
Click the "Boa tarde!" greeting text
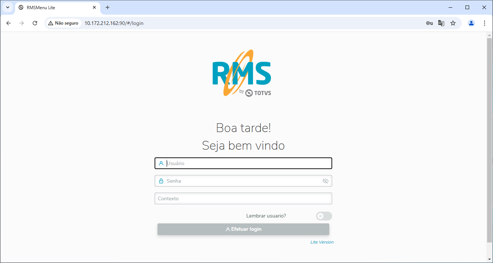click(x=243, y=128)
